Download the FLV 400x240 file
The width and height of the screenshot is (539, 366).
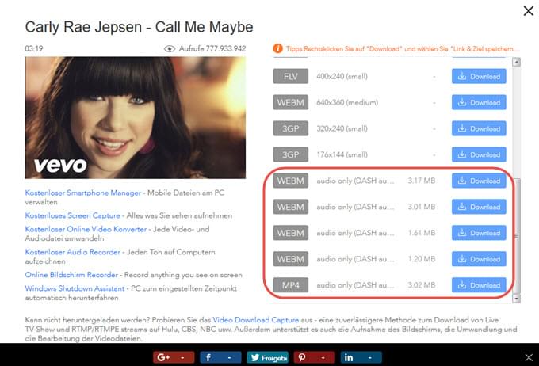479,77
